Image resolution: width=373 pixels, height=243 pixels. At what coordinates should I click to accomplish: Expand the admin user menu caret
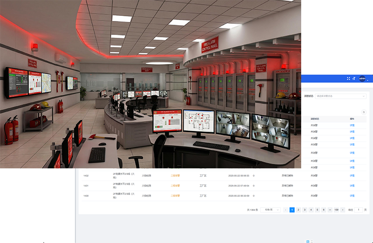click(368, 80)
